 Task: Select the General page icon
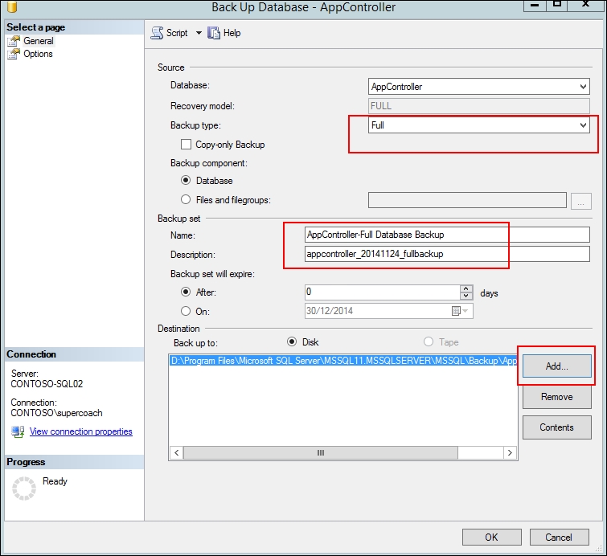click(x=14, y=41)
